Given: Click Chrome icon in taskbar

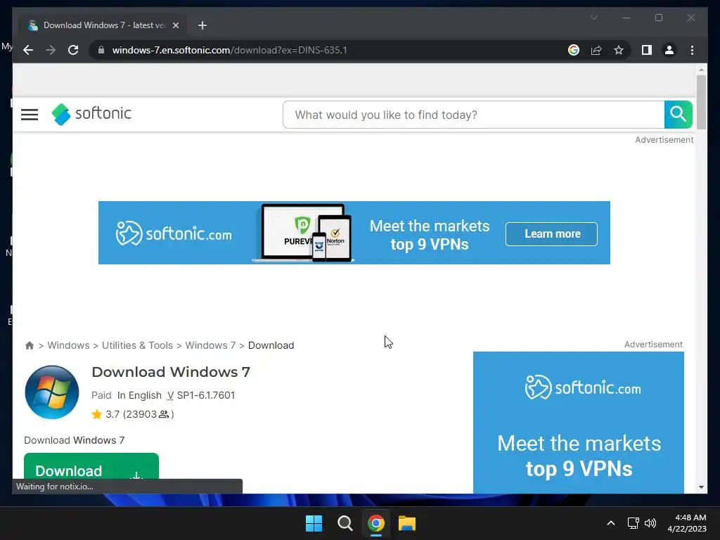Looking at the screenshot, I should [x=376, y=523].
